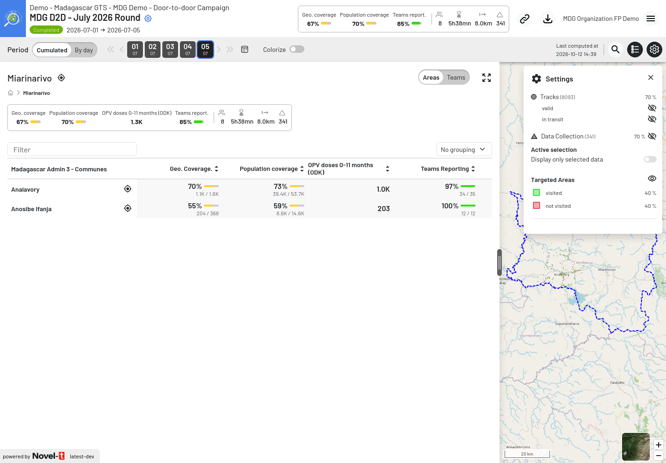
Task: Toggle in transit tracks visibility
Action: pos(652,119)
